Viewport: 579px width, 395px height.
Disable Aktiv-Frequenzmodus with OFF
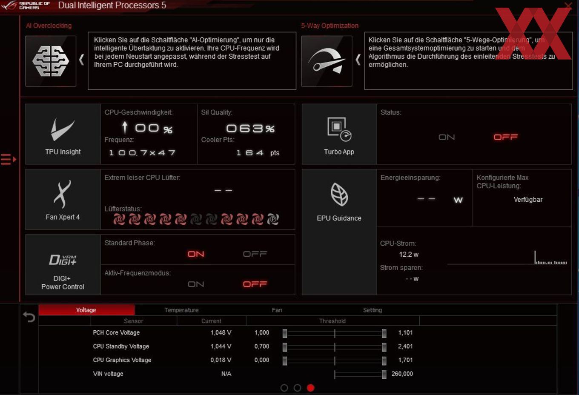tap(255, 284)
